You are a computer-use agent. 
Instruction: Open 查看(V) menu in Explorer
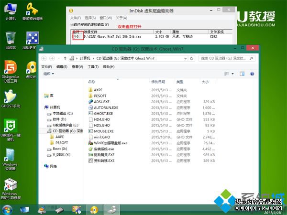coord(77,67)
